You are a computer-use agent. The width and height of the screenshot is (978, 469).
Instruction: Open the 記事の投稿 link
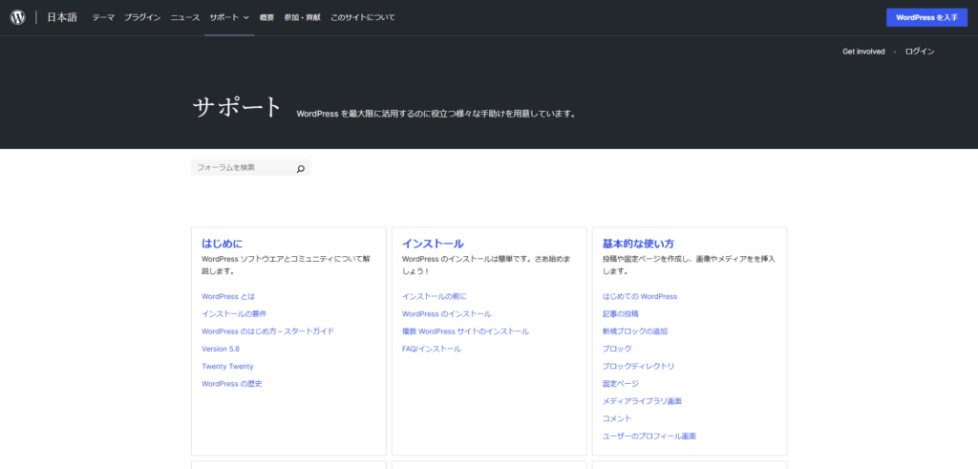[621, 313]
